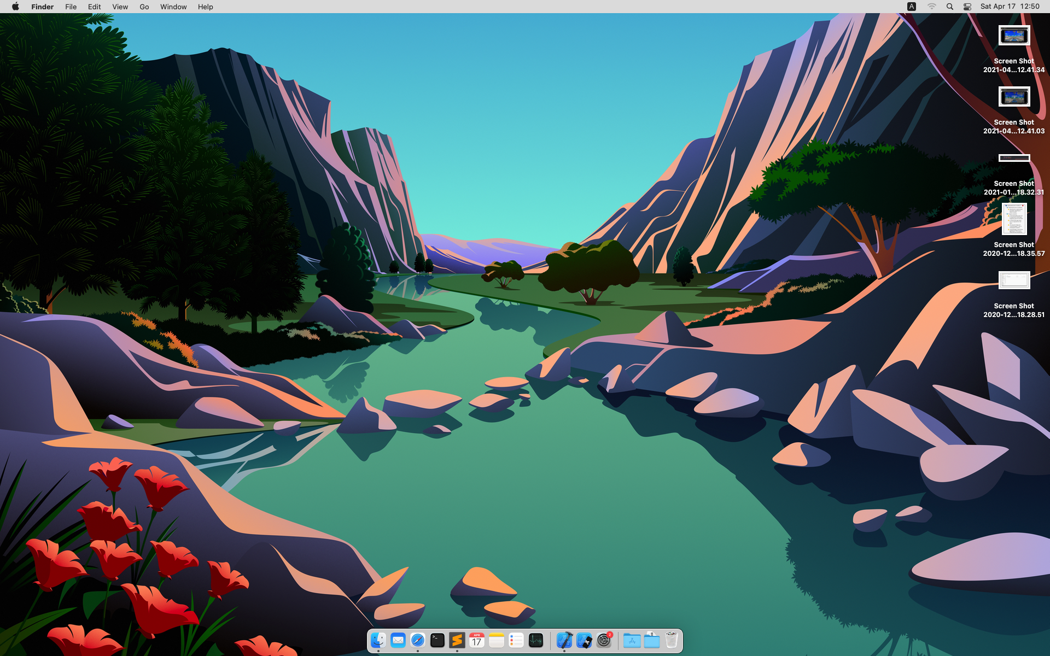This screenshot has width=1050, height=656.
Task: Switch to Xcode in Dock
Action: [x=564, y=640]
